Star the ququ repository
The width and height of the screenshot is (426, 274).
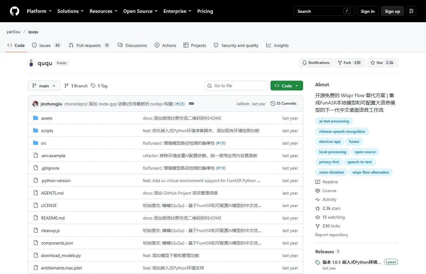coord(383,63)
